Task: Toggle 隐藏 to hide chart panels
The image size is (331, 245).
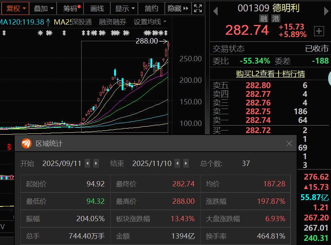Action: [x=175, y=8]
